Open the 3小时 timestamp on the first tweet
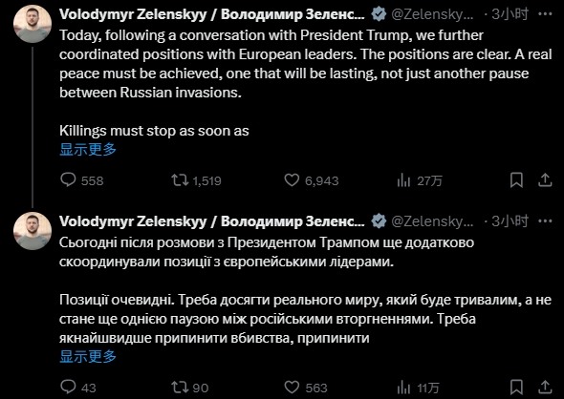 (x=510, y=14)
